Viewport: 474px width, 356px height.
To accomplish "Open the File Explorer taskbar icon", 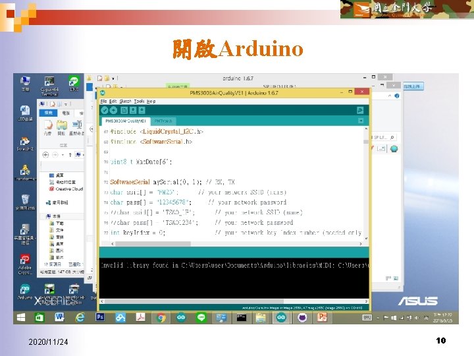I will [261, 318].
